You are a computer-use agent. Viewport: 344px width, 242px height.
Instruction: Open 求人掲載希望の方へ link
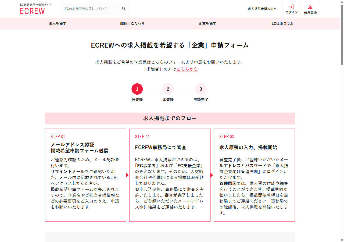pos(262,9)
